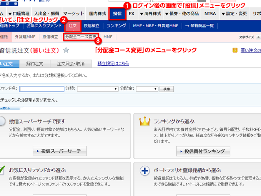Open the マーケット menu
The image size is (261, 196).
click(x=74, y=14)
